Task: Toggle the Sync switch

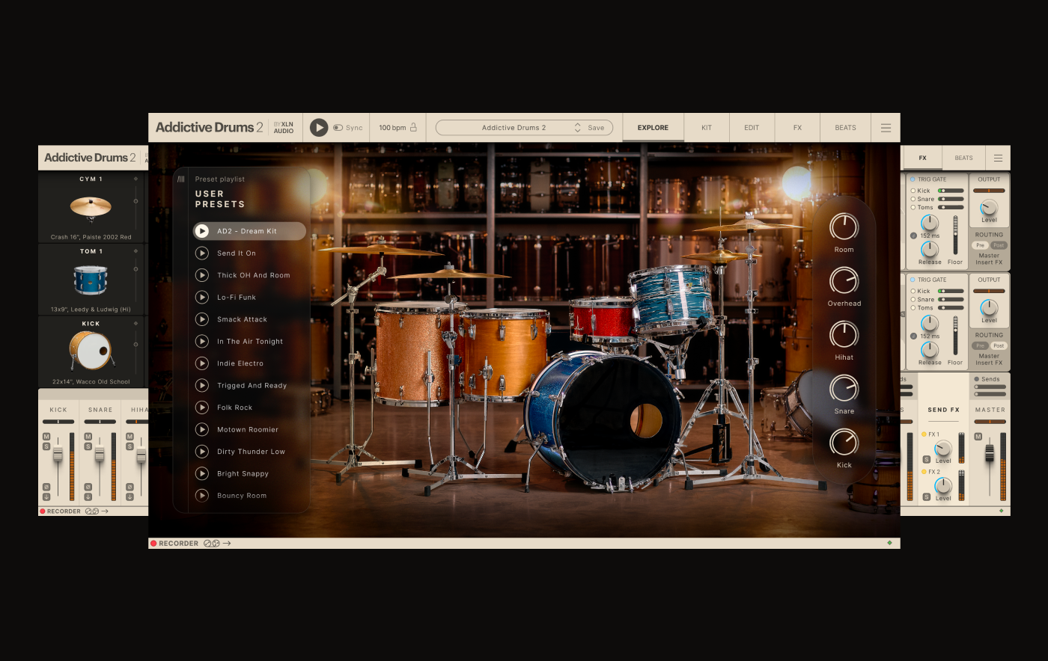Action: (x=338, y=128)
